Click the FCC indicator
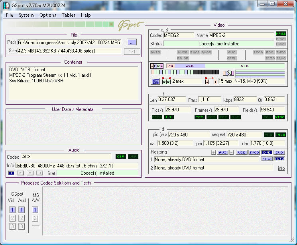 tap(269, 52)
